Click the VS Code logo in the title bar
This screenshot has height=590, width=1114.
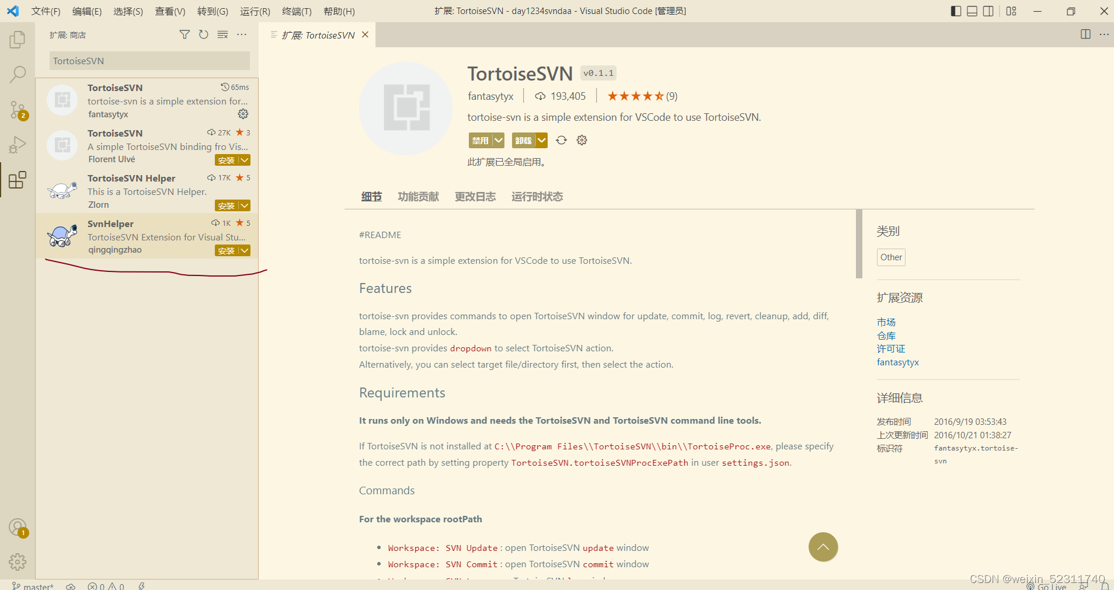tap(13, 11)
